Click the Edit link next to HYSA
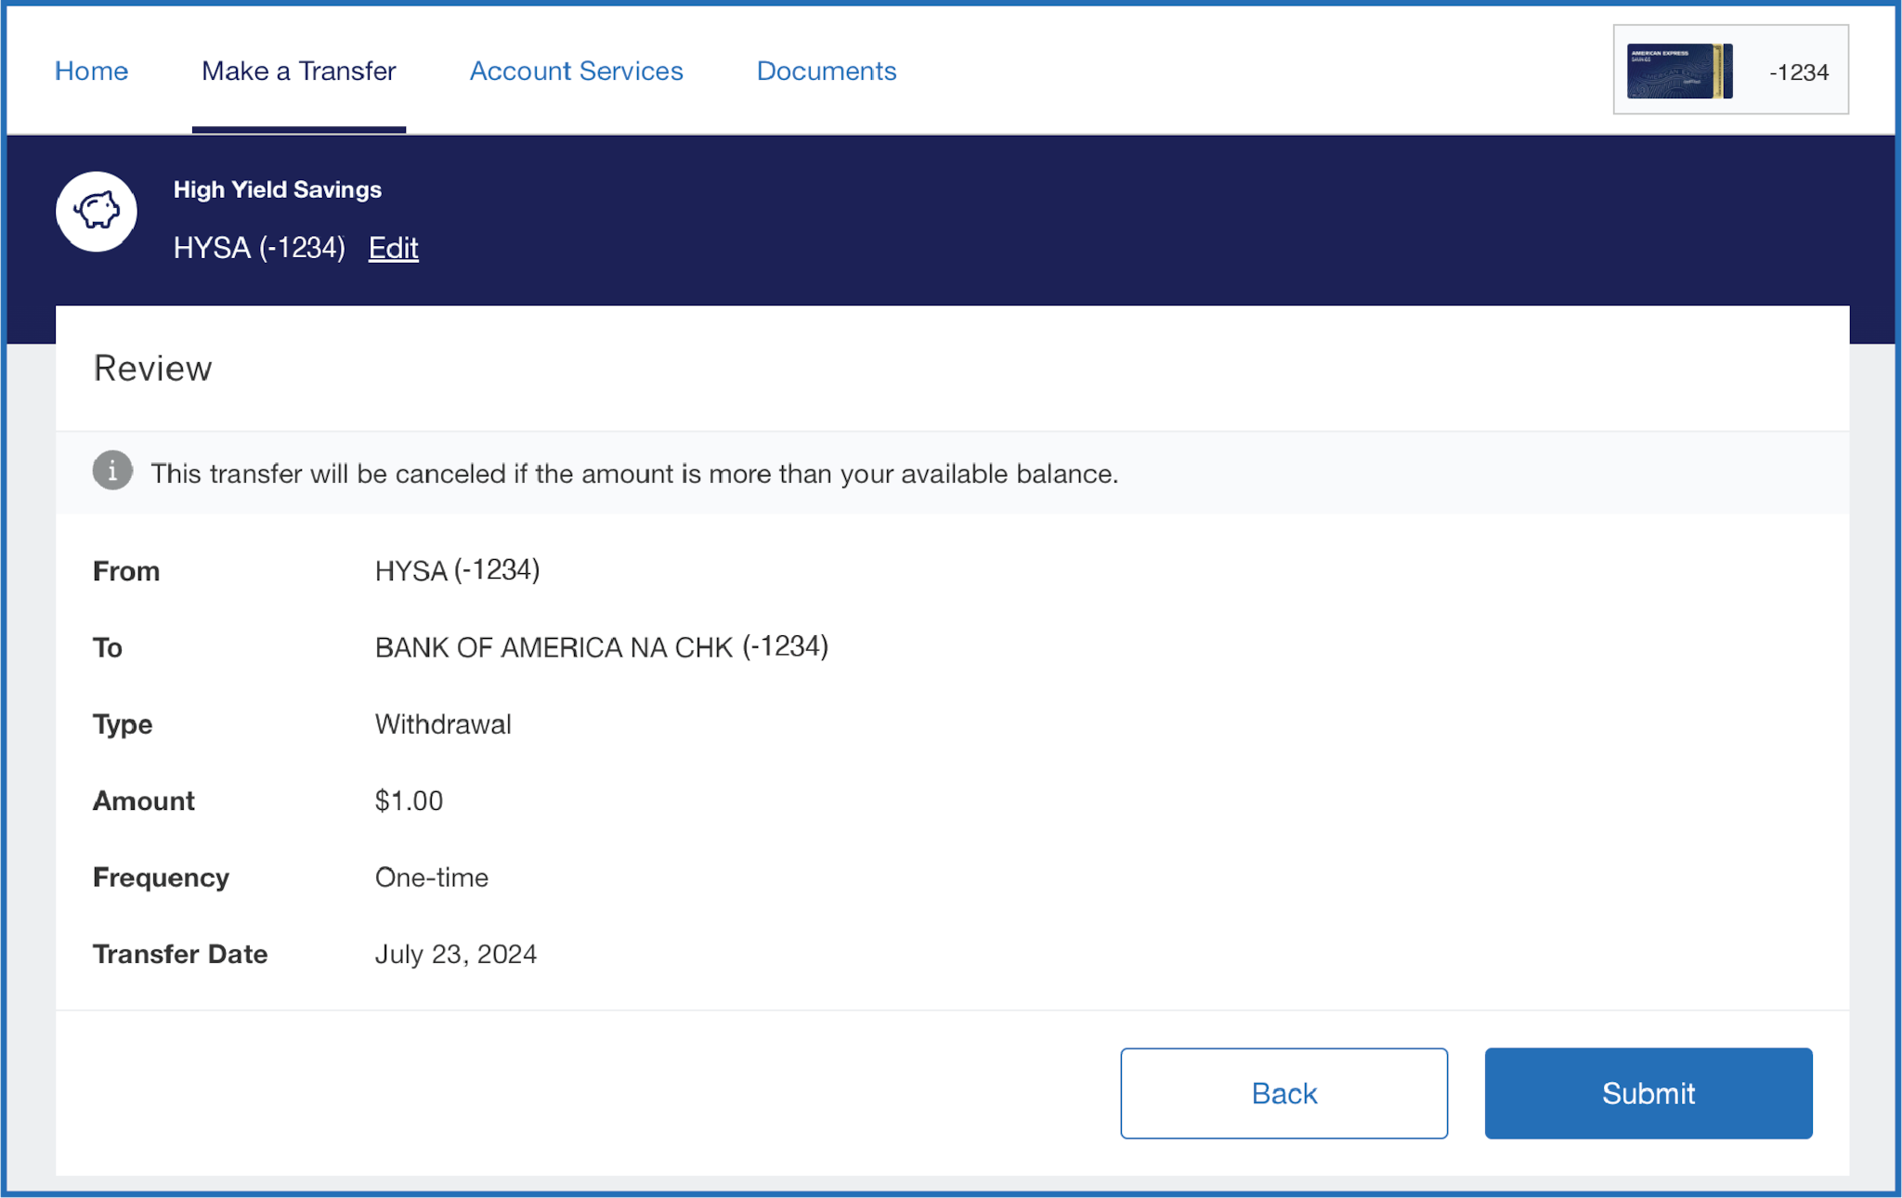Image resolution: width=1902 pixels, height=1198 pixels. [x=393, y=248]
